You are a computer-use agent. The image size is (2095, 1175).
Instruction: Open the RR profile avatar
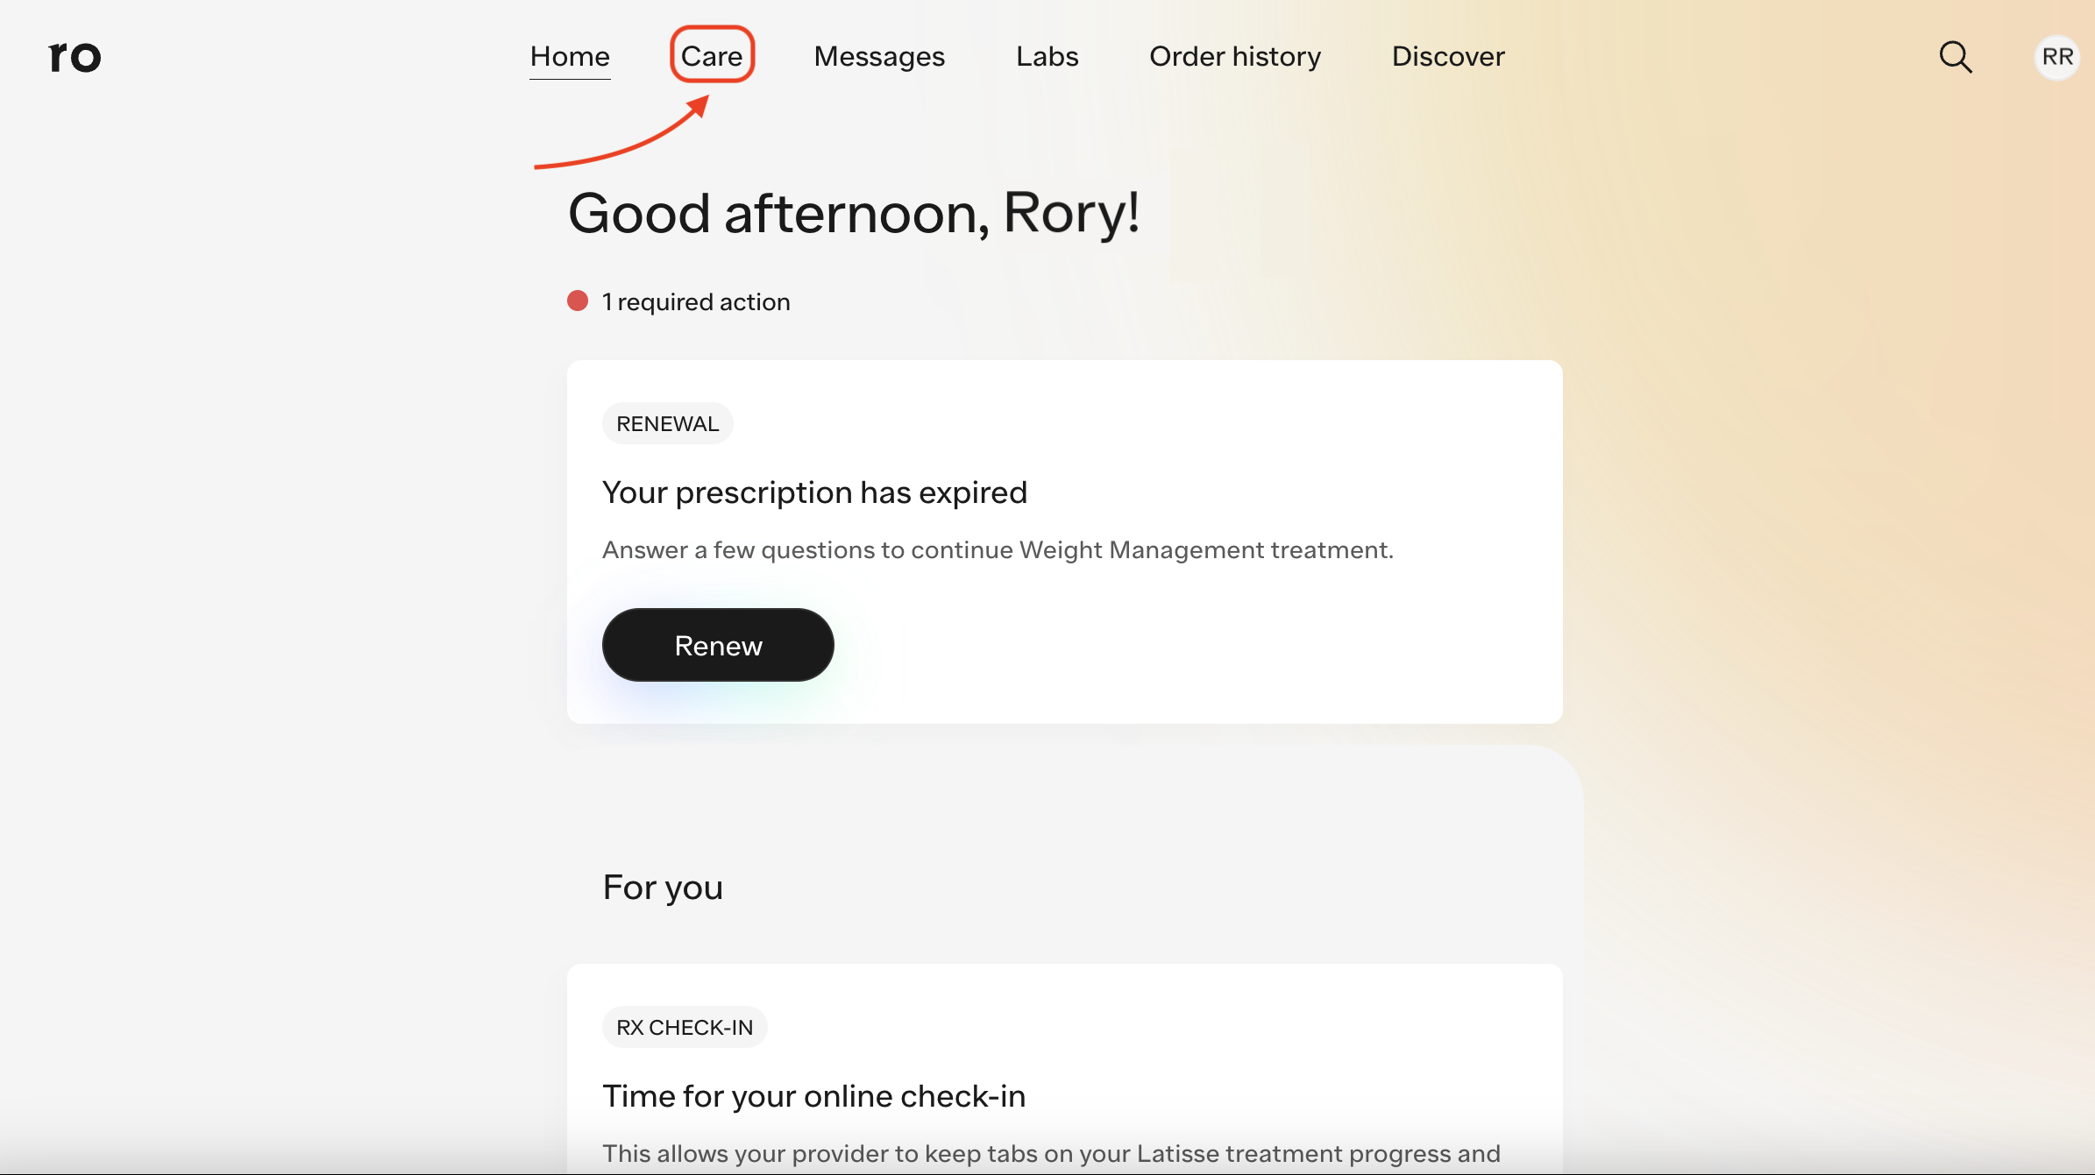[2056, 56]
